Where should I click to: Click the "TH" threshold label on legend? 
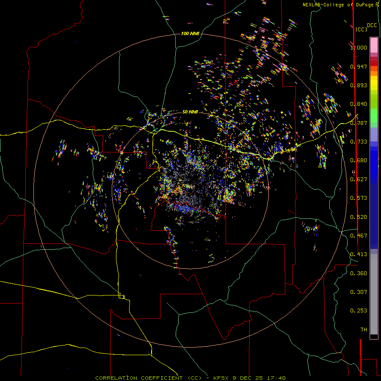(x=364, y=330)
